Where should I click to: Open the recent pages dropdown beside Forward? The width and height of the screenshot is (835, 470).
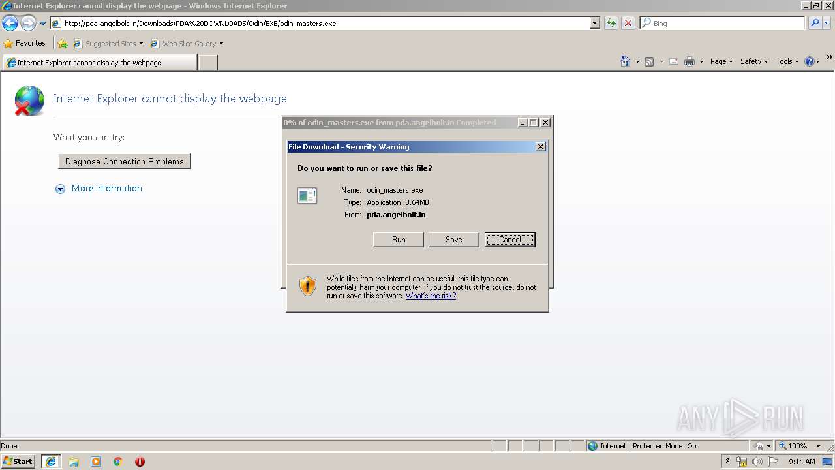42,23
